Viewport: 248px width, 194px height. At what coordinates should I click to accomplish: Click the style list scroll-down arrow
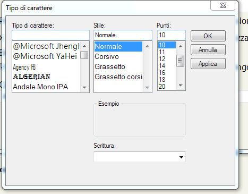point(147,87)
